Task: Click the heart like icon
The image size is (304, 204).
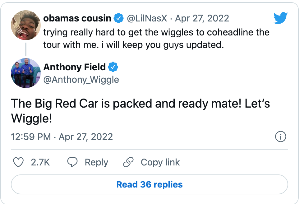Action: 19,162
